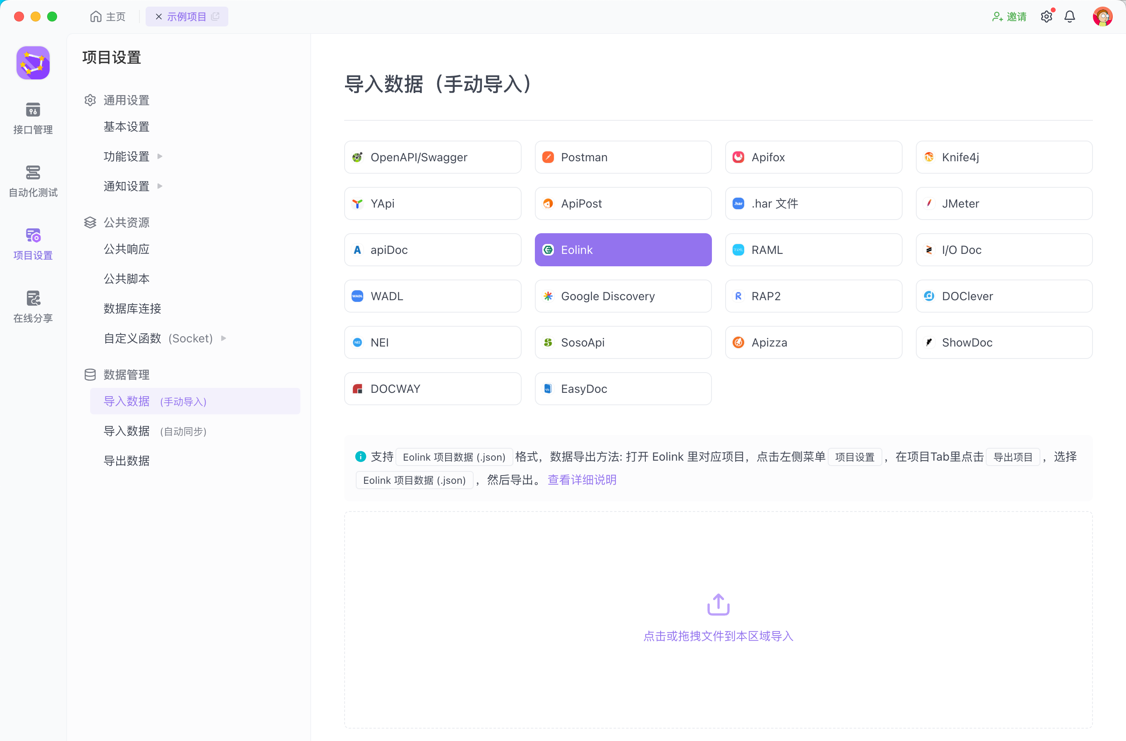Click the Apiwork app logo
Image resolution: width=1126 pixels, height=741 pixels.
click(33, 62)
